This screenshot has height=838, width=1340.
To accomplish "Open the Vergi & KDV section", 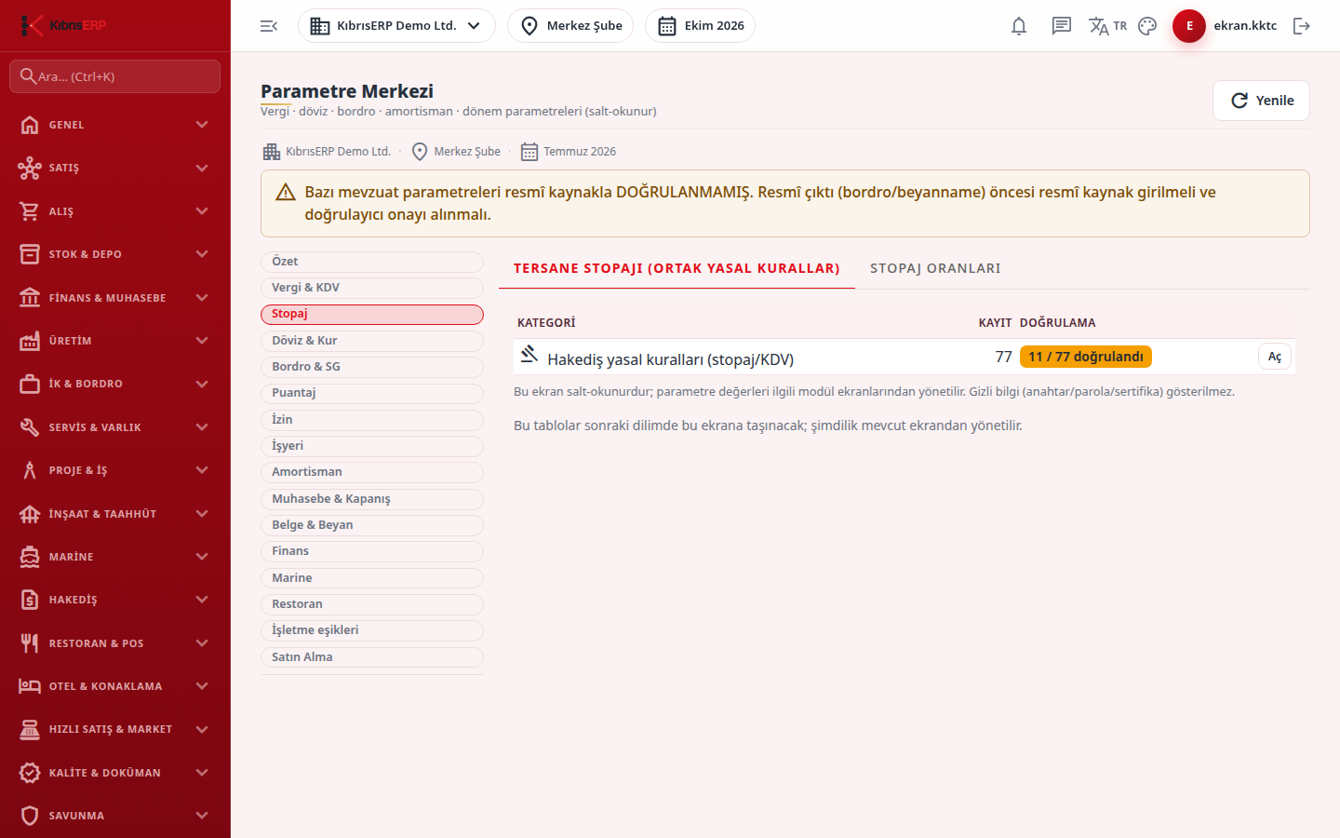I will pos(372,288).
